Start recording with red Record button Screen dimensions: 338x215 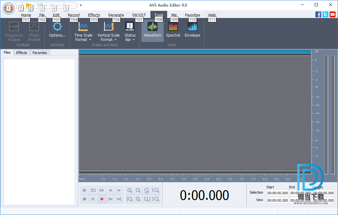pos(102,199)
